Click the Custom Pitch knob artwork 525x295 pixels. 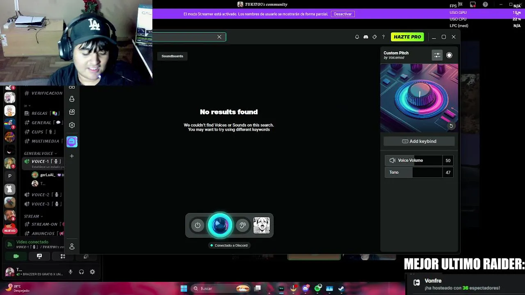[x=419, y=98]
